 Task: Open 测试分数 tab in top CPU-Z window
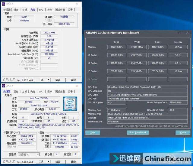60,10
